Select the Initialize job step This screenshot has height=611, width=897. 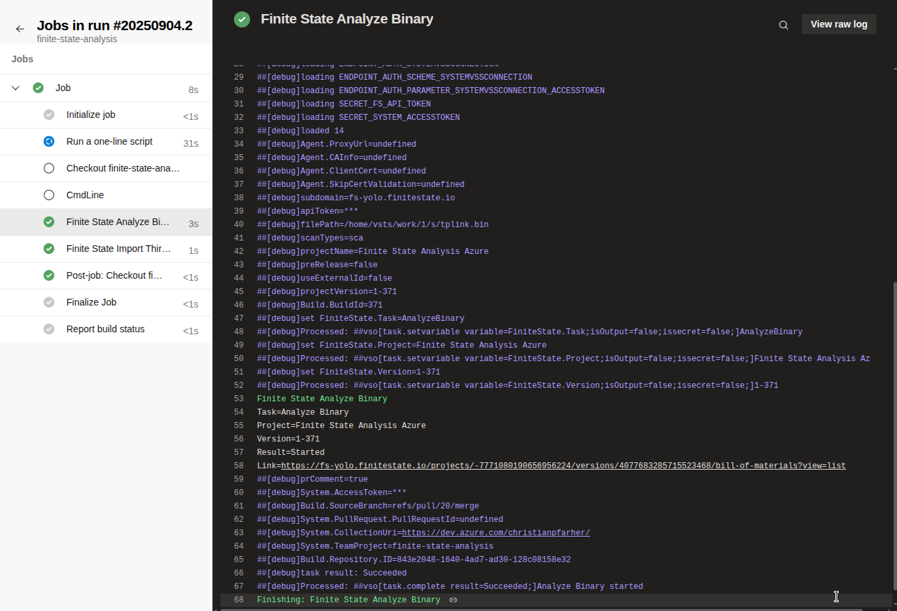(x=106, y=115)
